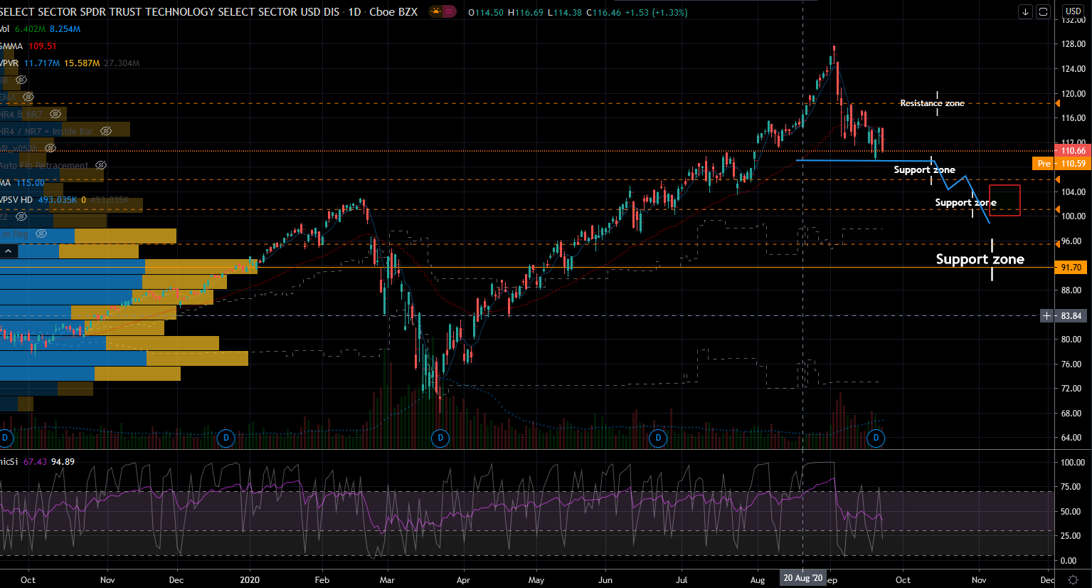
Task: Click the high price H116.69 value
Action: tap(526, 12)
